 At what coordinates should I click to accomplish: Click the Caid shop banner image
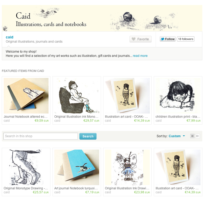[x=102, y=18]
